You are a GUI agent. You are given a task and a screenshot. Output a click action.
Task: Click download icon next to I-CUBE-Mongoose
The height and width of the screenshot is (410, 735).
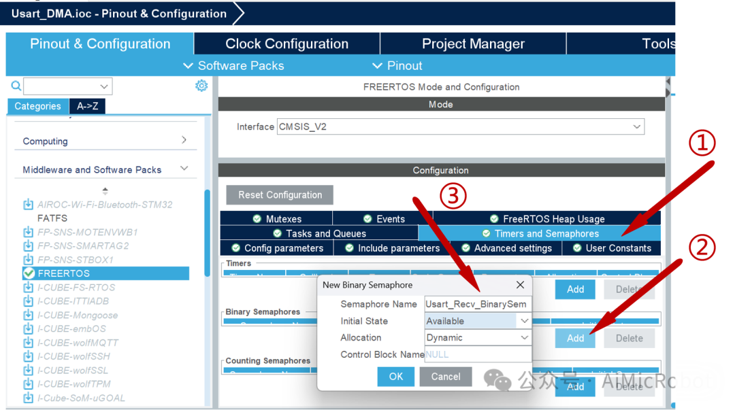tap(29, 315)
